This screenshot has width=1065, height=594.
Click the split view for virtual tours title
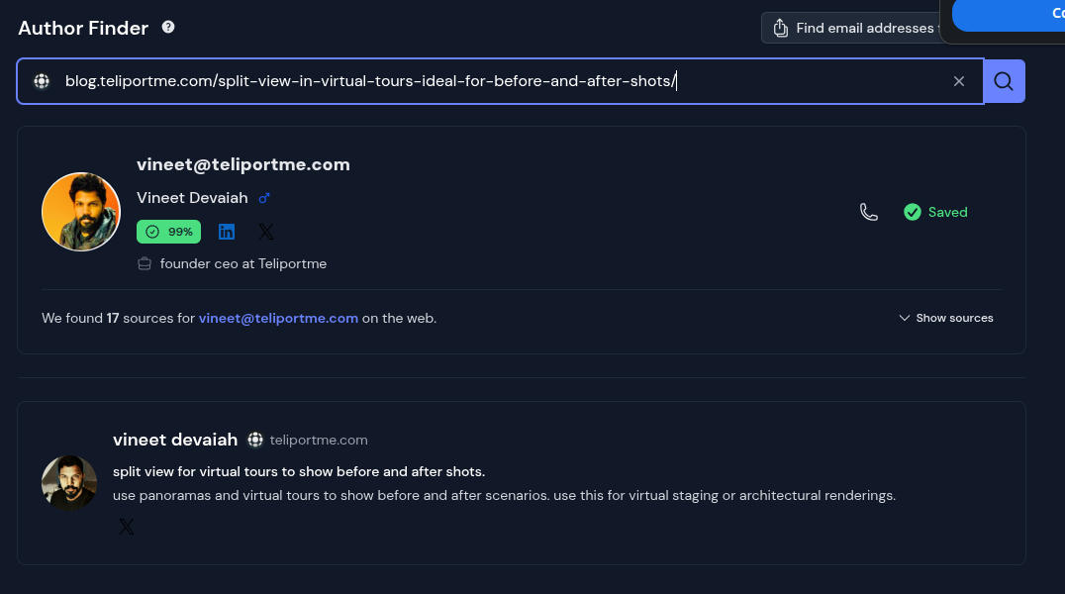pyautogui.click(x=299, y=471)
